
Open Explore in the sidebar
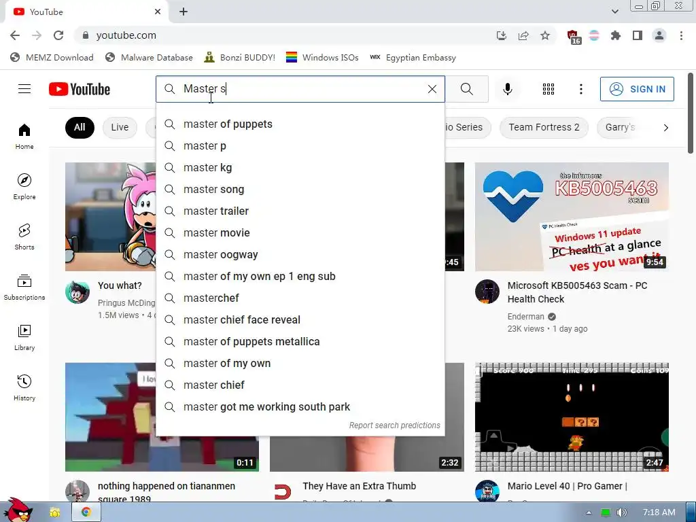pos(24,186)
